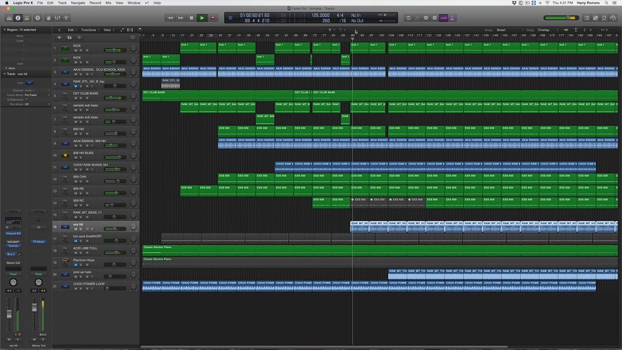Open the Track menu
622x350 pixels.
62,3
